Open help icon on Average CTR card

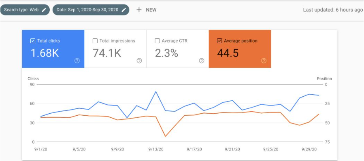[202, 61]
